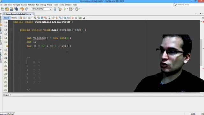Switch to the Source view button

pos(6,18)
